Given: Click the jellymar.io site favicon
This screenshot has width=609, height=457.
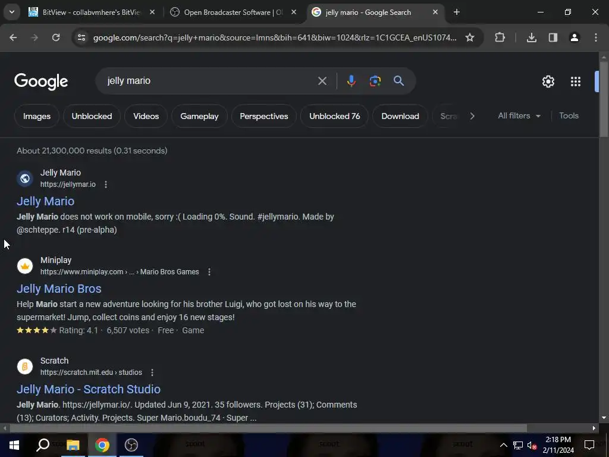Looking at the screenshot, I should tap(25, 179).
